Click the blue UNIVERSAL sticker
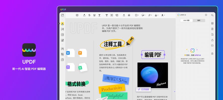 (x=116, y=79)
